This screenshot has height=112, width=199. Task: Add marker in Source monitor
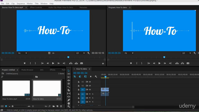pyautogui.click(x=25, y=63)
